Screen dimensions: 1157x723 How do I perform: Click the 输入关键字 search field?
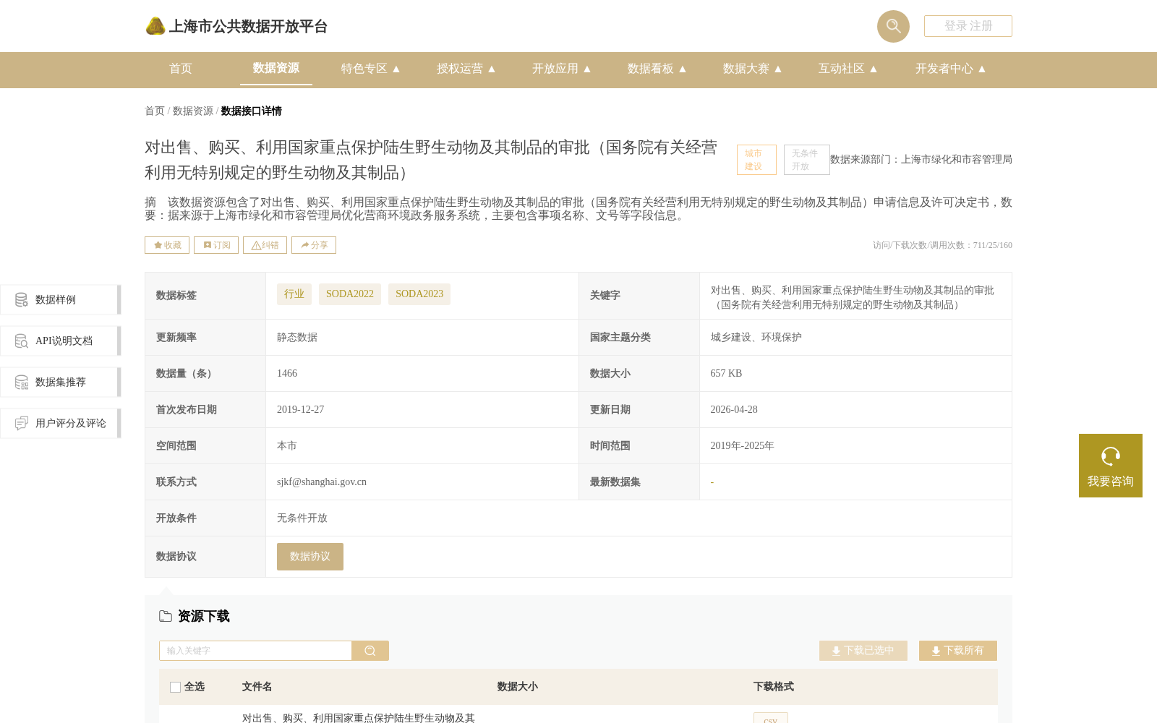(255, 651)
